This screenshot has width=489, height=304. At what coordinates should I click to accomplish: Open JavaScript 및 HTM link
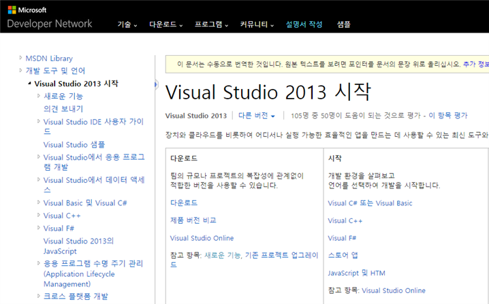356,273
